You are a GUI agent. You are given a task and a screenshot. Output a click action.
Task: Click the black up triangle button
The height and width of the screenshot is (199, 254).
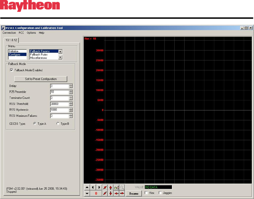tap(87, 187)
